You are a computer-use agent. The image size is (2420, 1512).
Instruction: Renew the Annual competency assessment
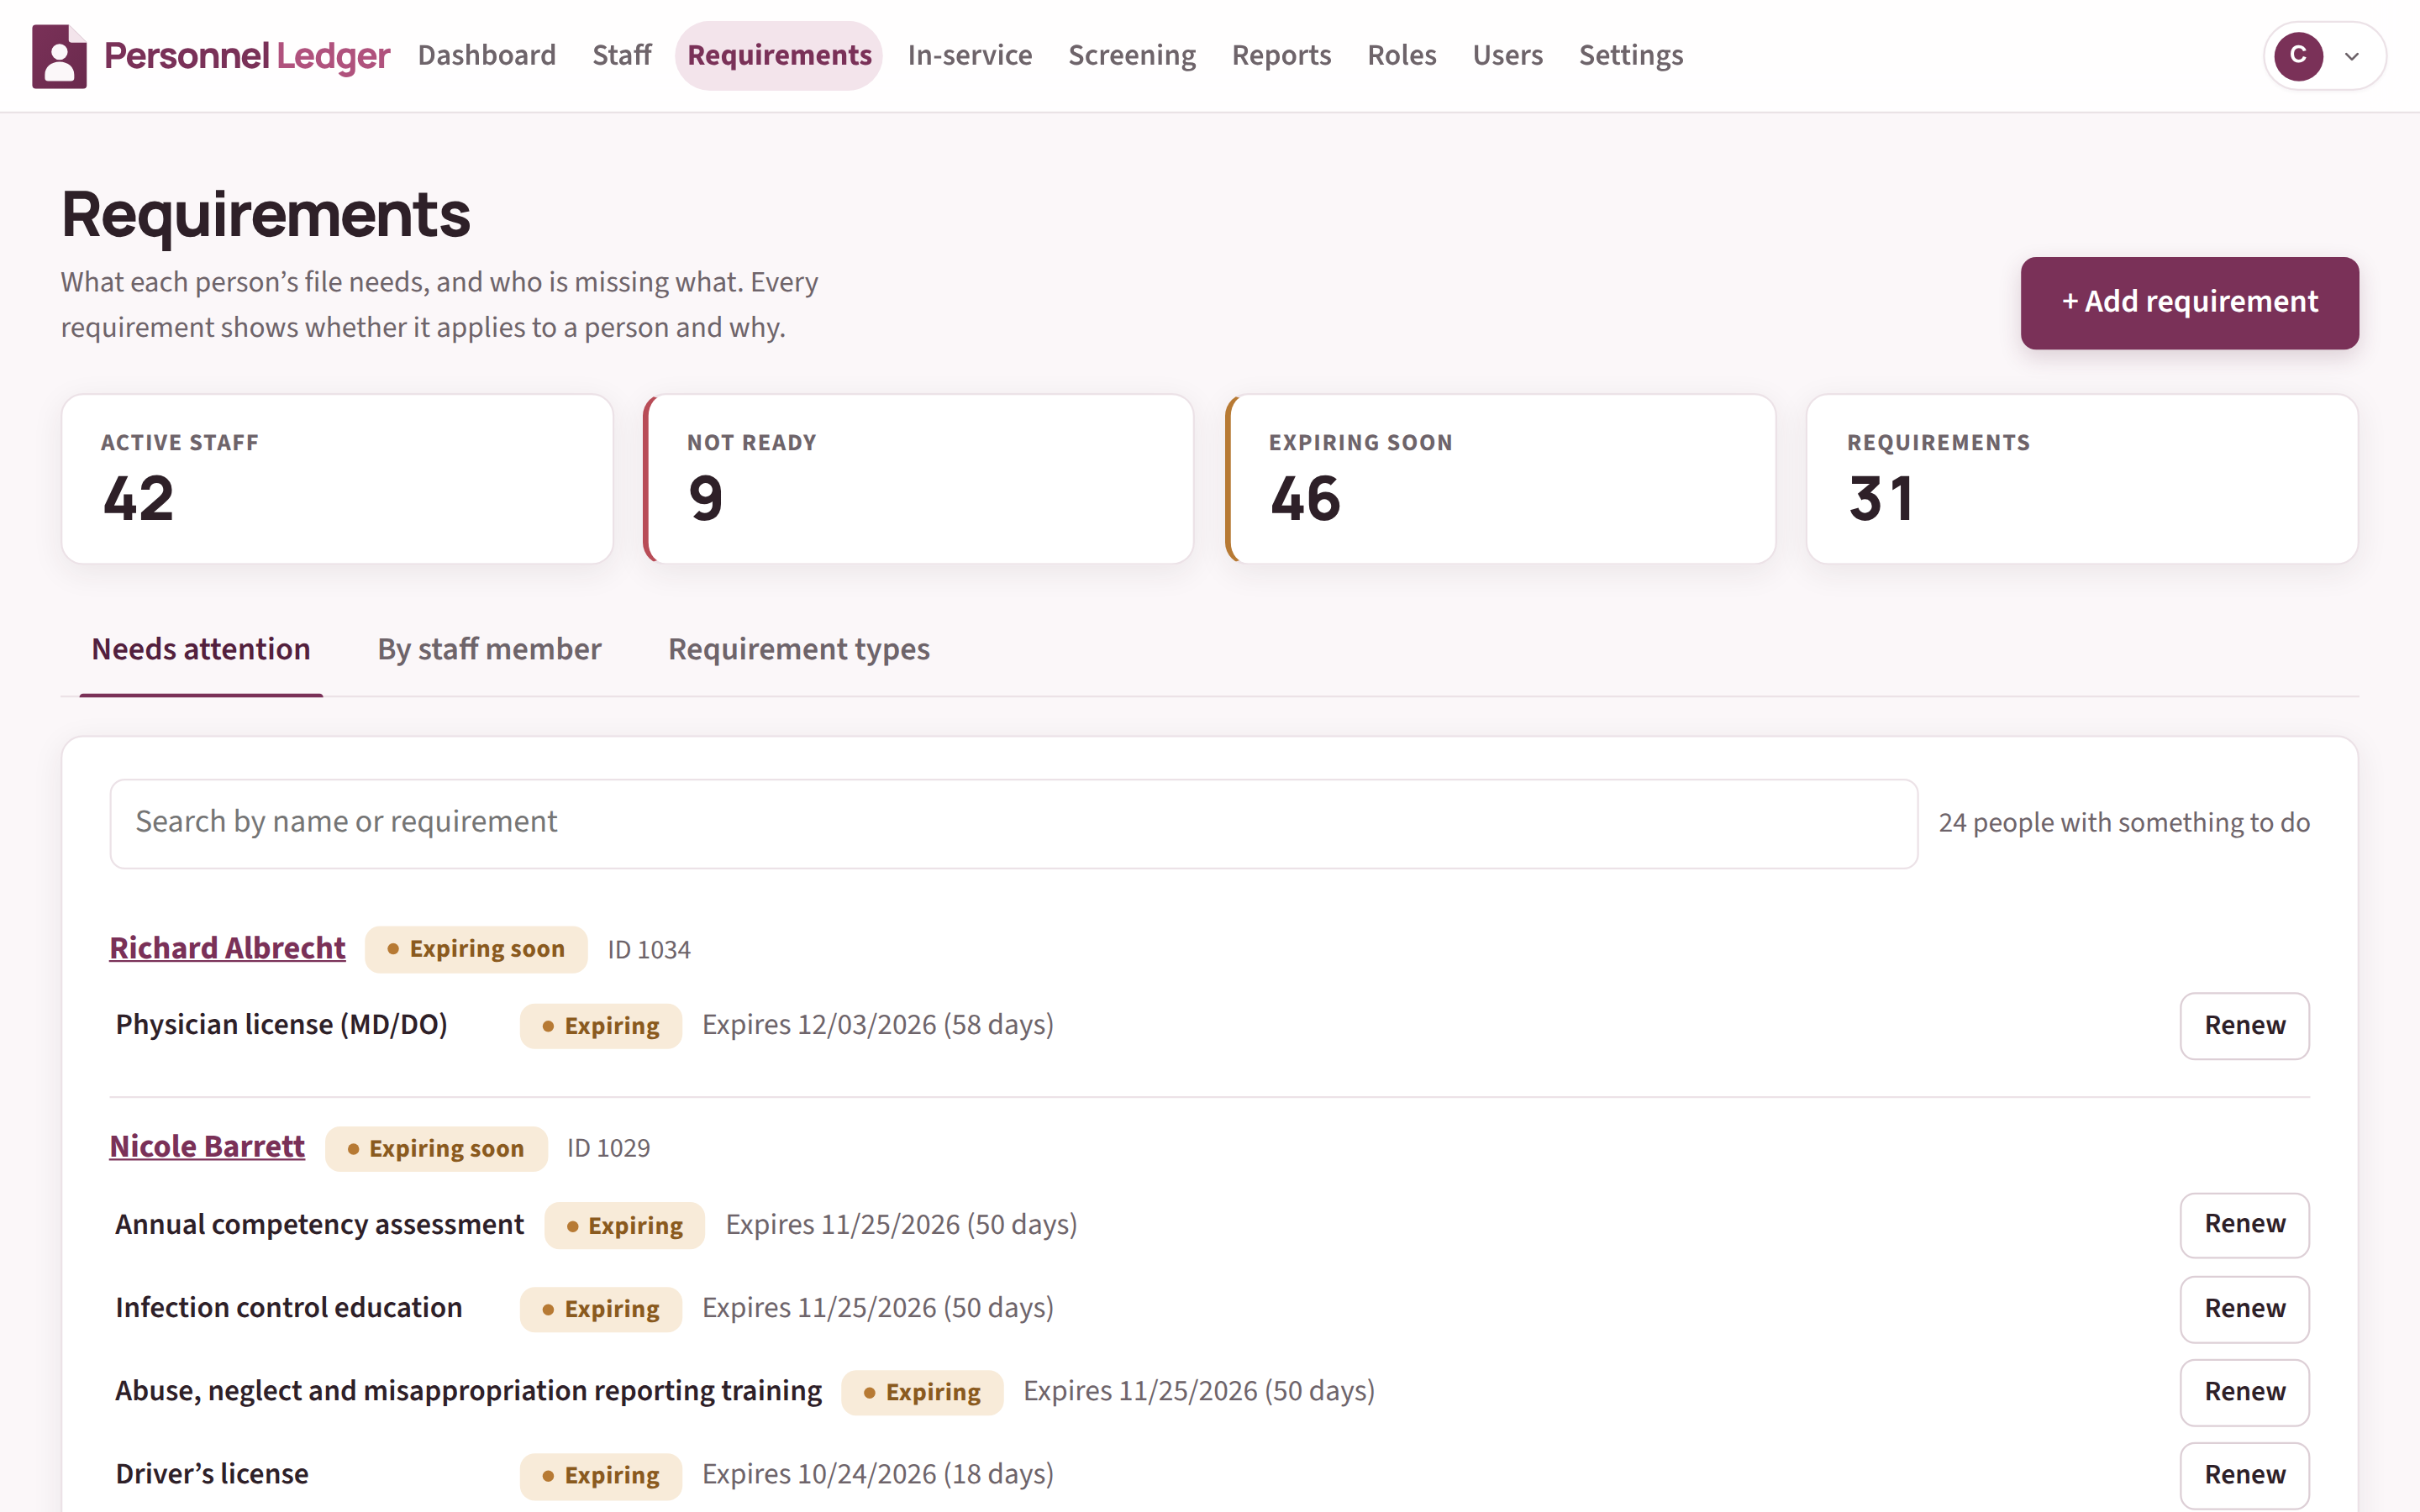coord(2244,1224)
